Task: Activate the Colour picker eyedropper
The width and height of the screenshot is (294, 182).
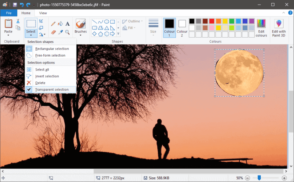Action: click(60, 32)
